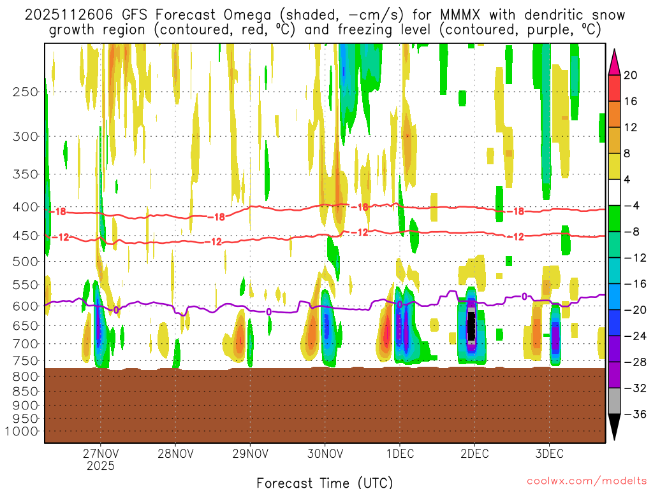Click the chart title mentioning GFS Forecast Omega

click(x=325, y=22)
